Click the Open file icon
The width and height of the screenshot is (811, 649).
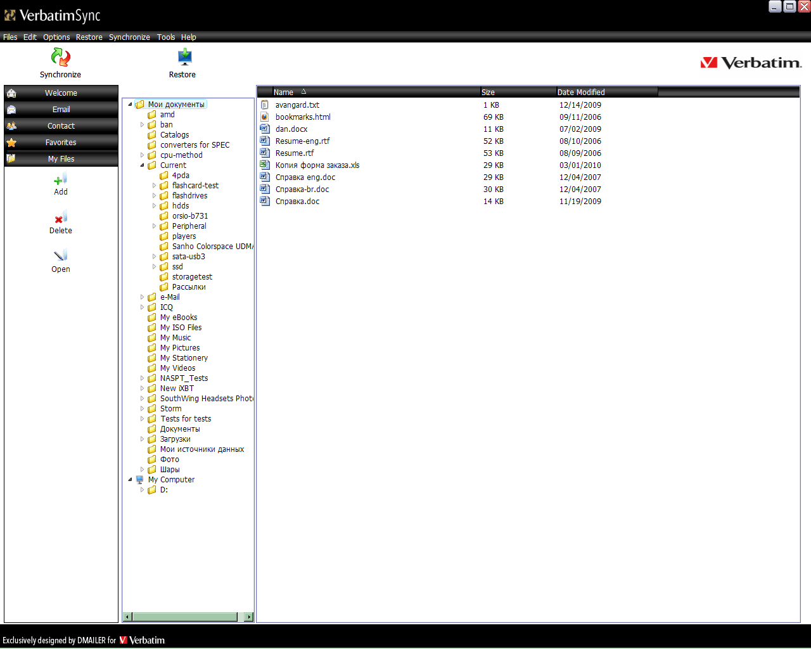tap(60, 256)
